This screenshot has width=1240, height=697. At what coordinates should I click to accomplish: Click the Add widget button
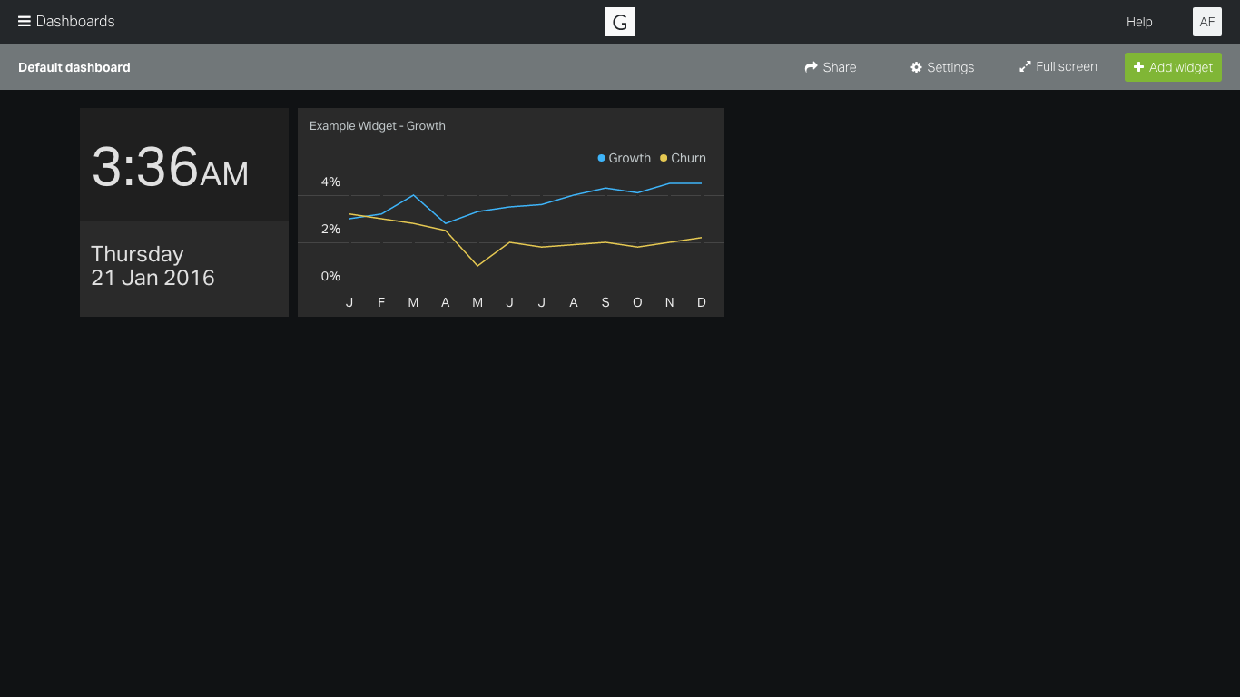(1173, 67)
